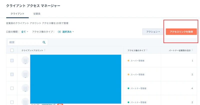Open the (3) 選択済み access type dropdown

tap(66, 32)
